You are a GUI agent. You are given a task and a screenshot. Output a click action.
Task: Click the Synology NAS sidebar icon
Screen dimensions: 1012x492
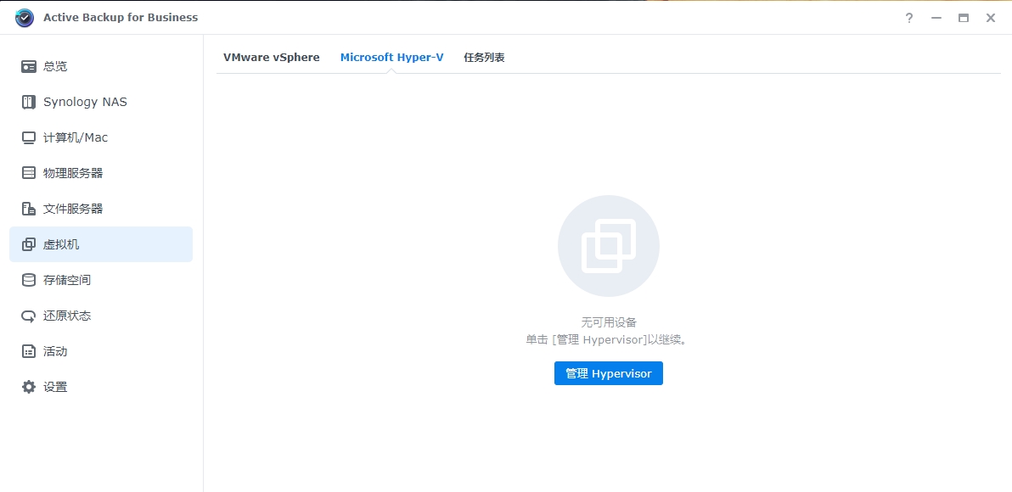pyautogui.click(x=29, y=102)
